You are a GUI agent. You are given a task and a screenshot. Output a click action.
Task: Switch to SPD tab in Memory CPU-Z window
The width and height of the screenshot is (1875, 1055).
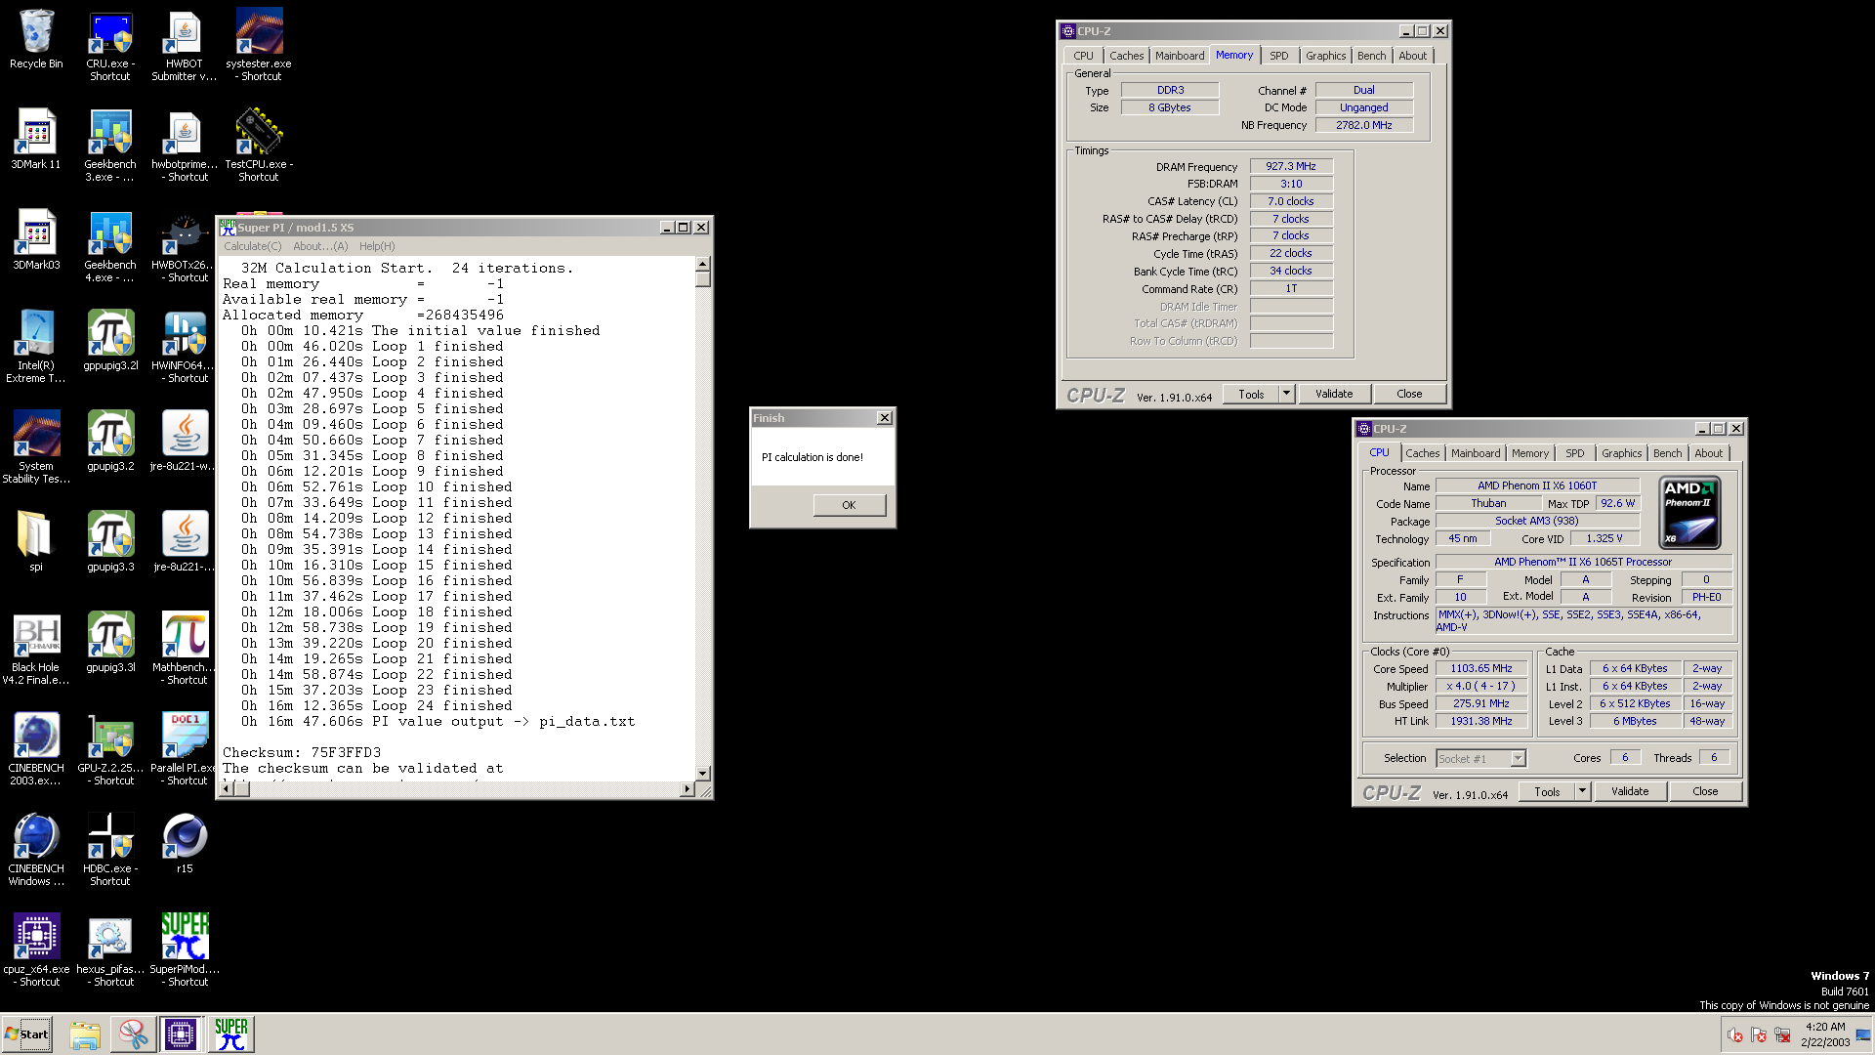coord(1278,56)
